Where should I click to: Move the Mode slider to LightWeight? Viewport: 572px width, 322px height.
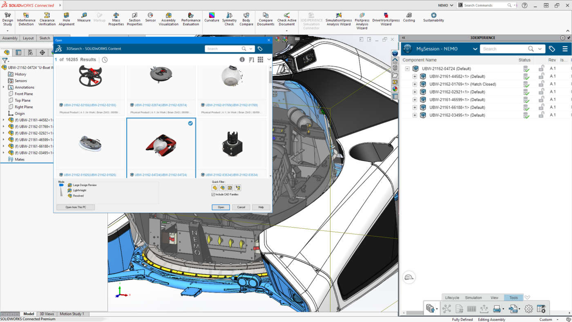click(61, 190)
